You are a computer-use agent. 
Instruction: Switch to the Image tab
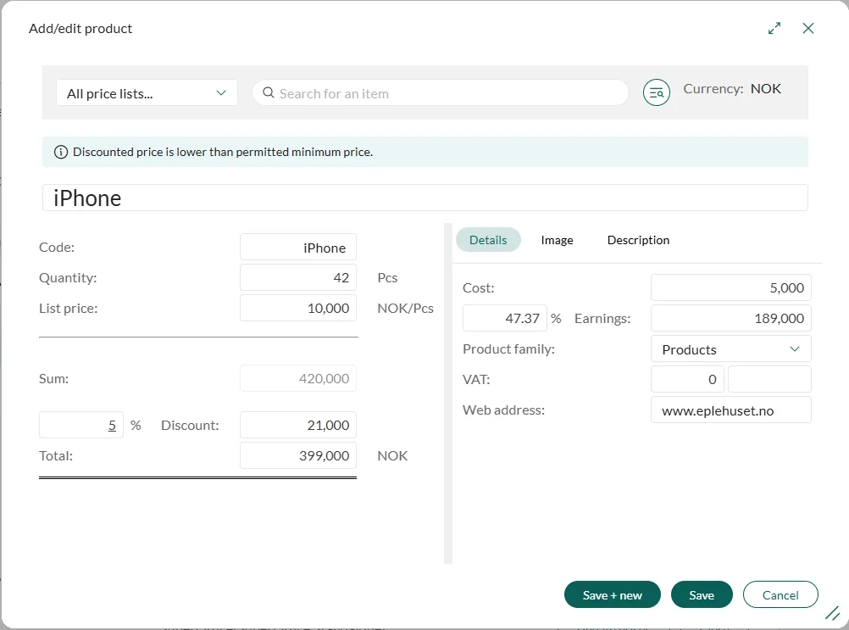pos(557,240)
